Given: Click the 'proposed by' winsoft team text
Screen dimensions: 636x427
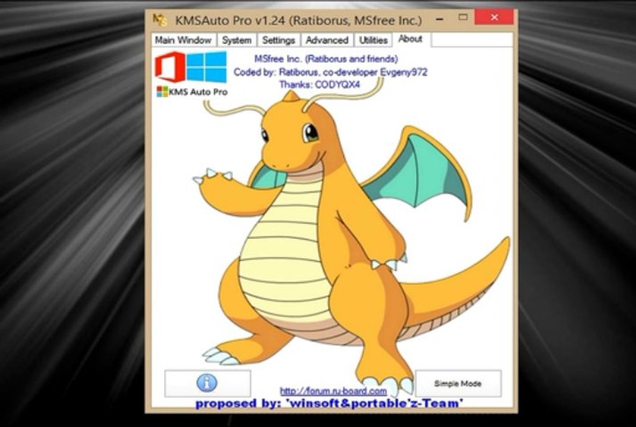Looking at the screenshot, I should tap(330, 403).
